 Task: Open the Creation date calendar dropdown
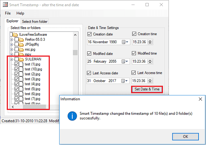click(x=125, y=42)
